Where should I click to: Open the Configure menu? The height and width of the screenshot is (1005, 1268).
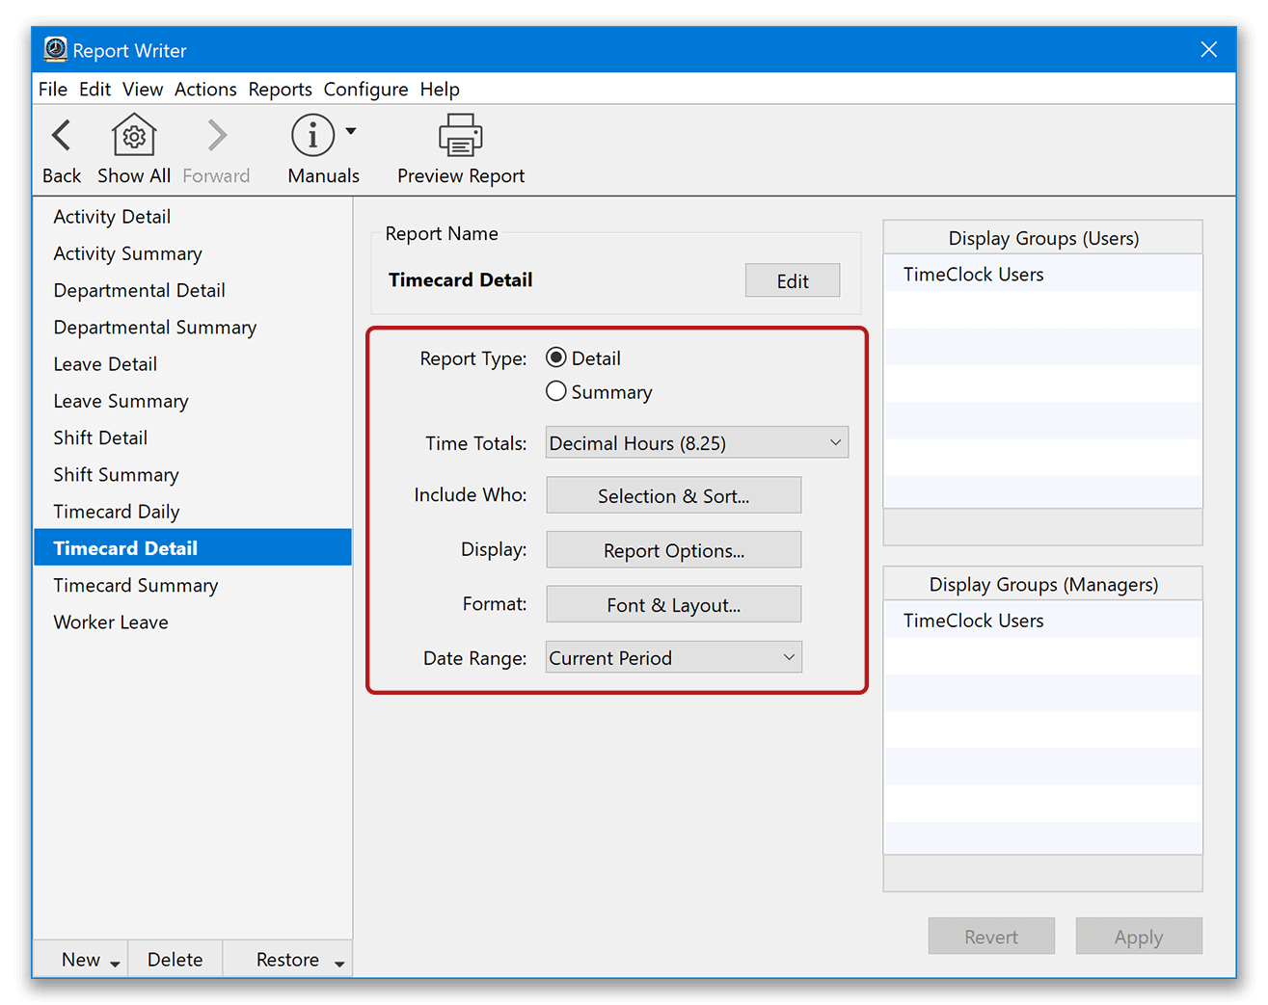(365, 89)
